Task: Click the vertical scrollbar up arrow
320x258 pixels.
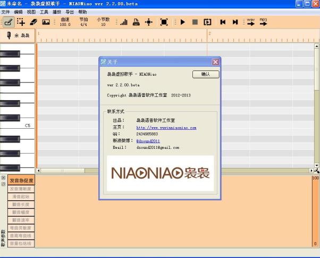Action: pyautogui.click(x=316, y=46)
